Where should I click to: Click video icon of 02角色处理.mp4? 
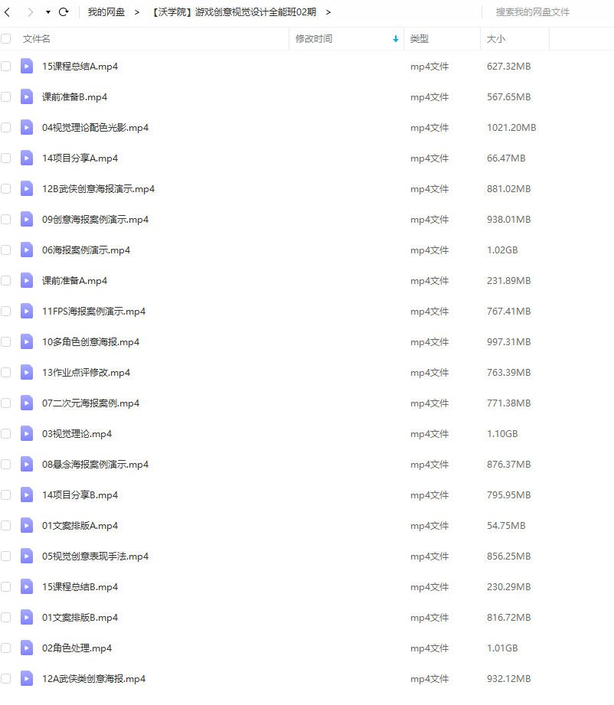[27, 648]
